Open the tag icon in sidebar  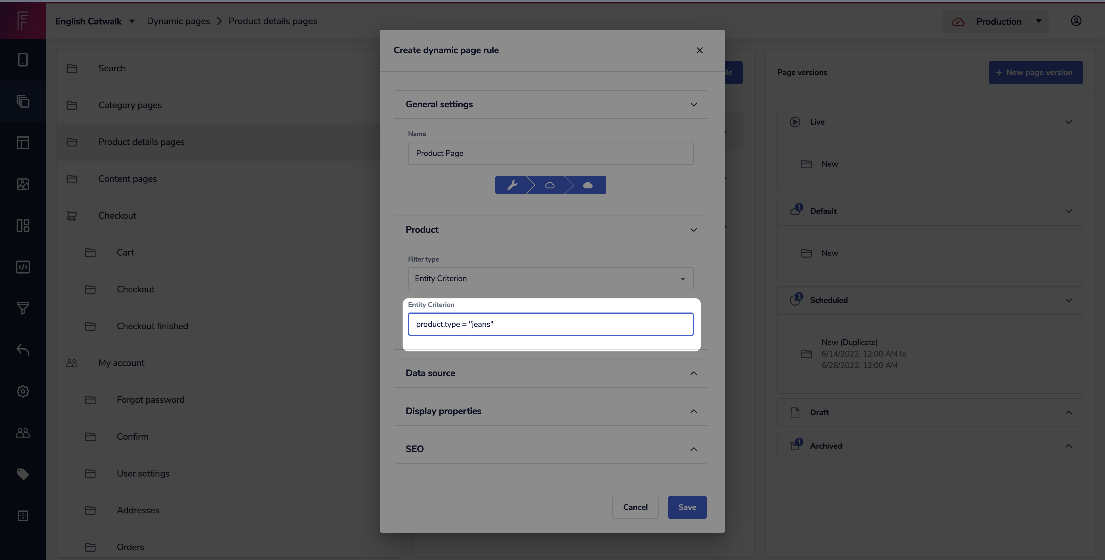pyautogui.click(x=23, y=474)
